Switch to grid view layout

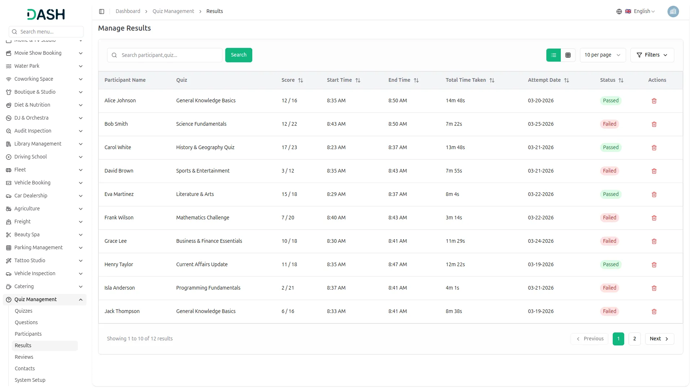pyautogui.click(x=568, y=55)
